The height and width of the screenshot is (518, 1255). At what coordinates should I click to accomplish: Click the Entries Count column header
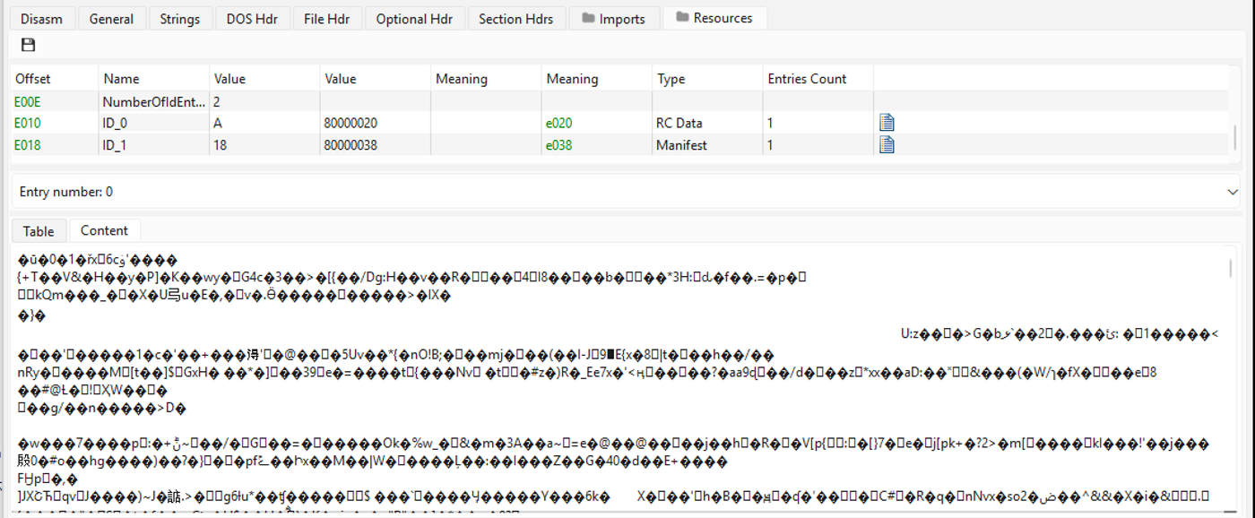point(818,79)
